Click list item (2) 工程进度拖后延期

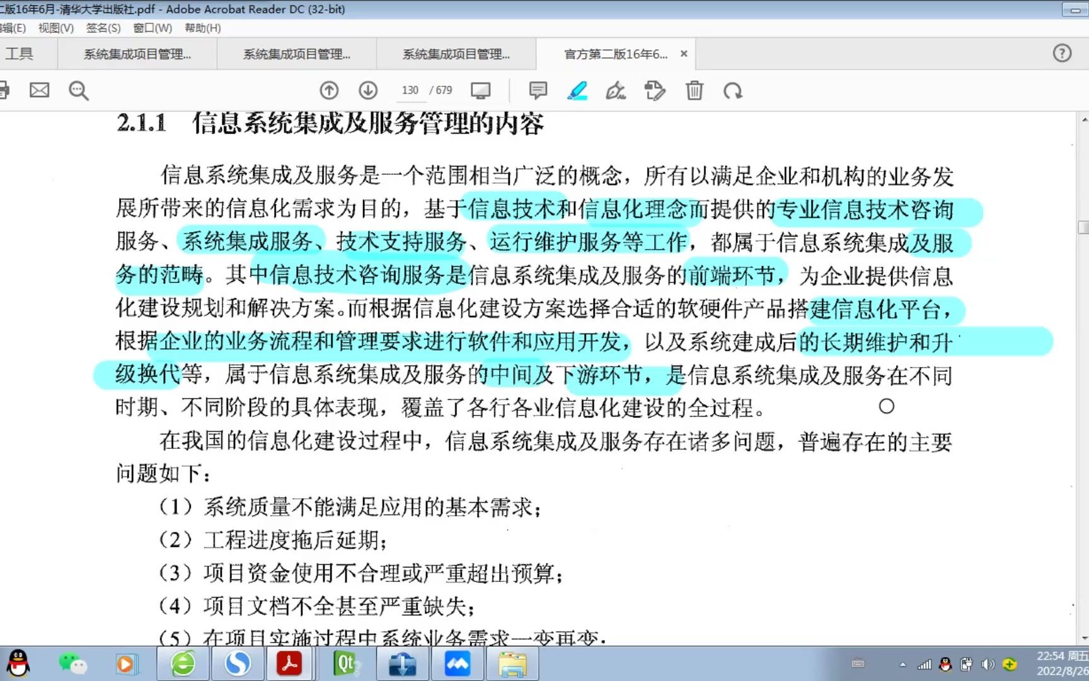pos(273,540)
